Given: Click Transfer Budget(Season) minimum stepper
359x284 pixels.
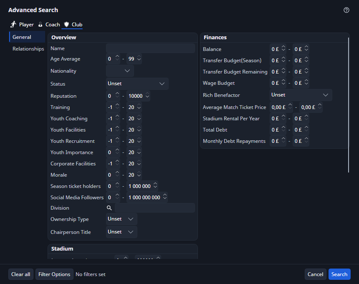Looking at the screenshot, I should [x=278, y=60].
